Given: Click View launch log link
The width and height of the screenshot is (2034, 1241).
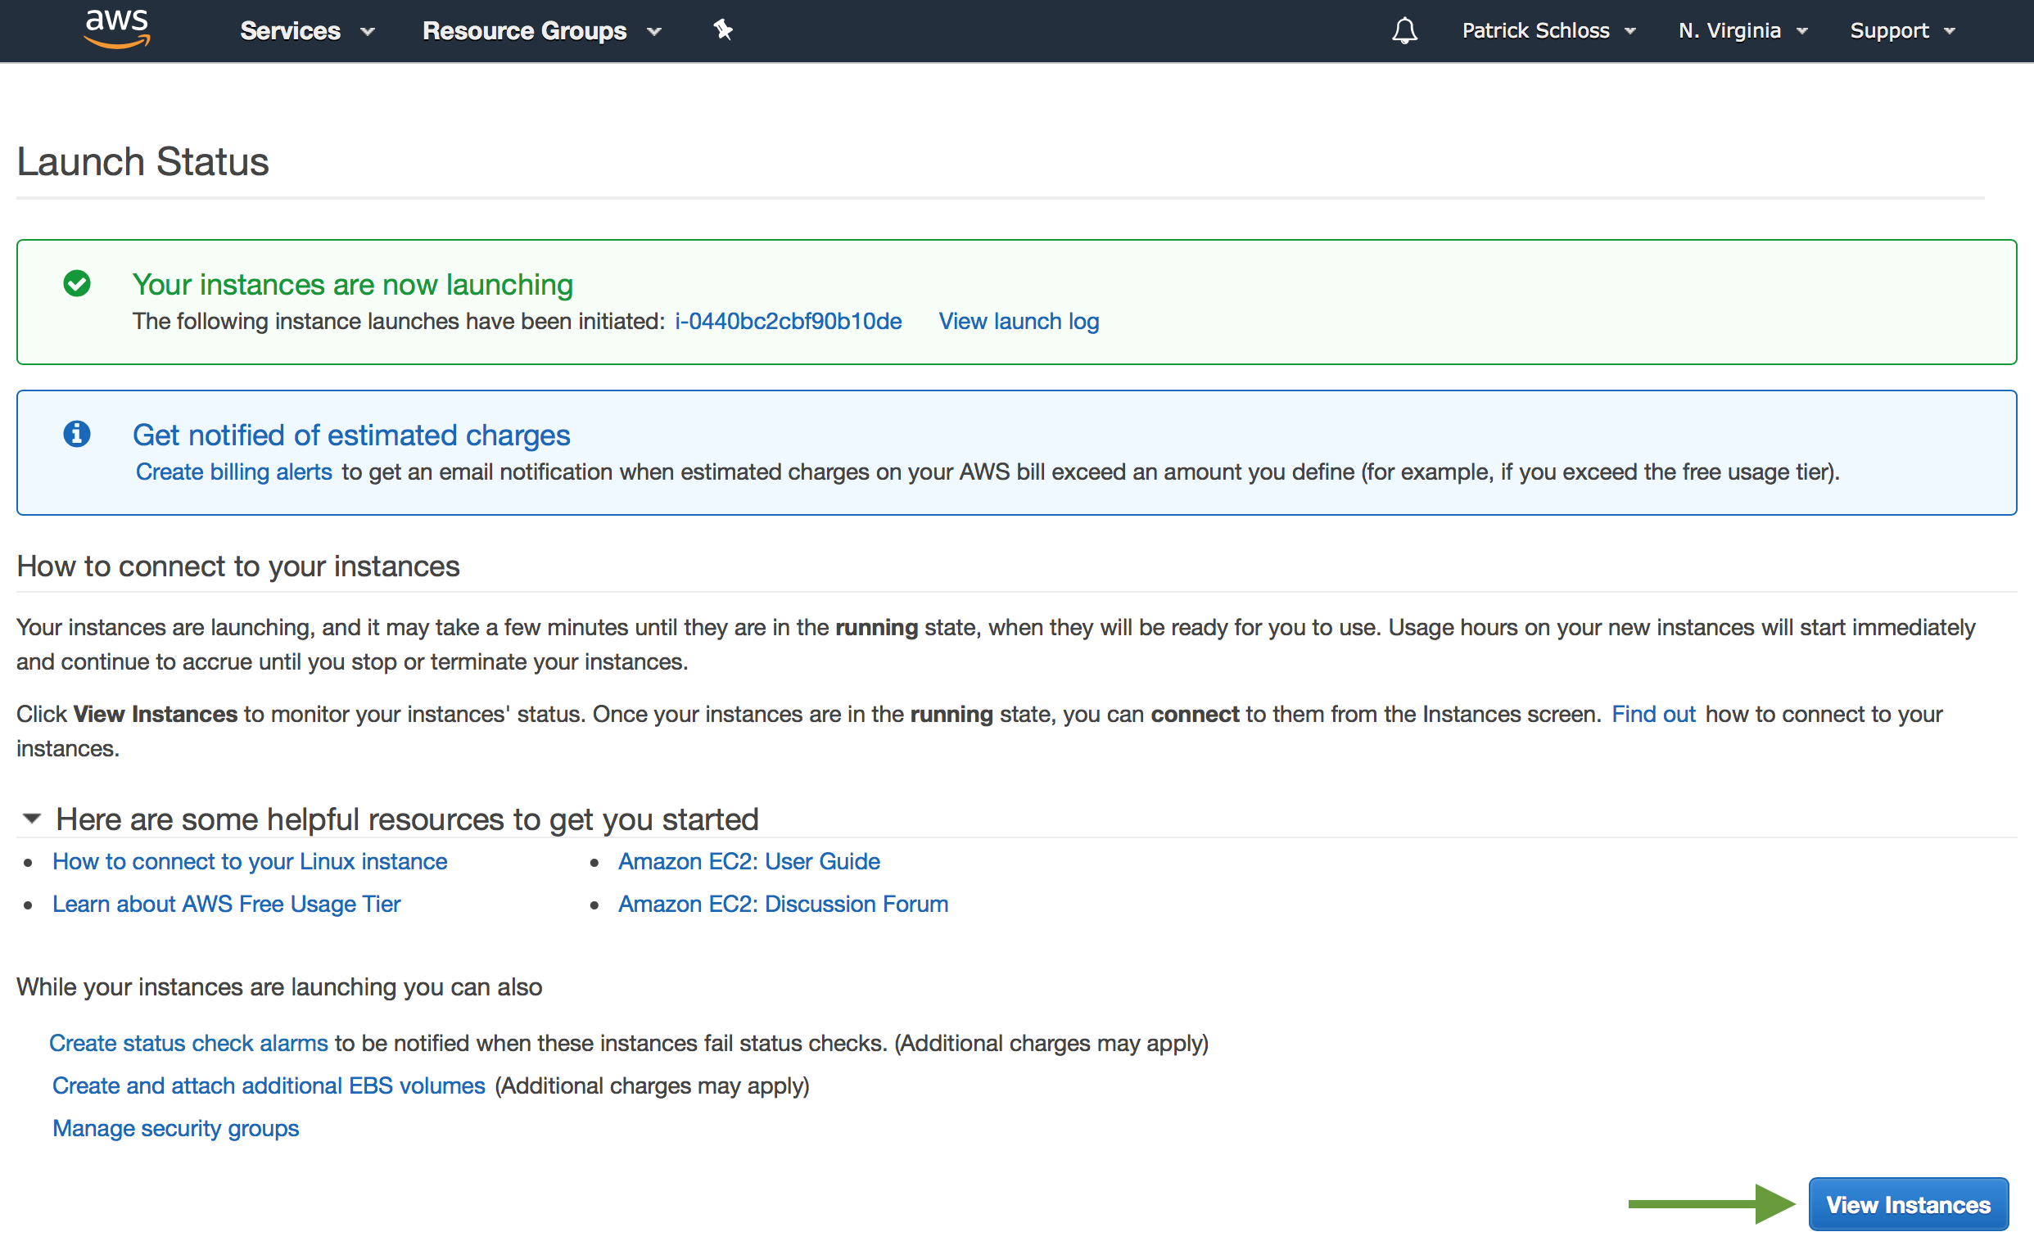Looking at the screenshot, I should click(1019, 322).
